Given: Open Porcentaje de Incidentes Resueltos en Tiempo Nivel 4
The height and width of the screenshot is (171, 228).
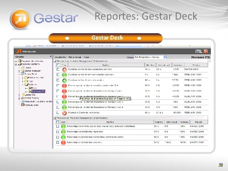Looking at the screenshot, I should point(96,107).
